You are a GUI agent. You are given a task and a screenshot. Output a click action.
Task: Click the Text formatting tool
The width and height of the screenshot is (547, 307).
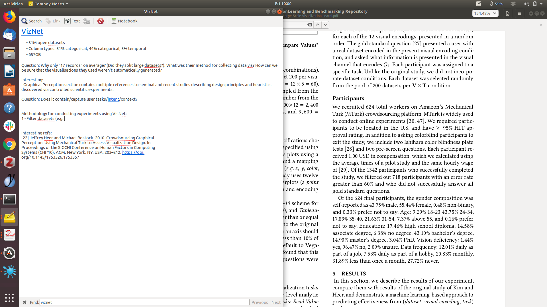pyautogui.click(x=72, y=21)
